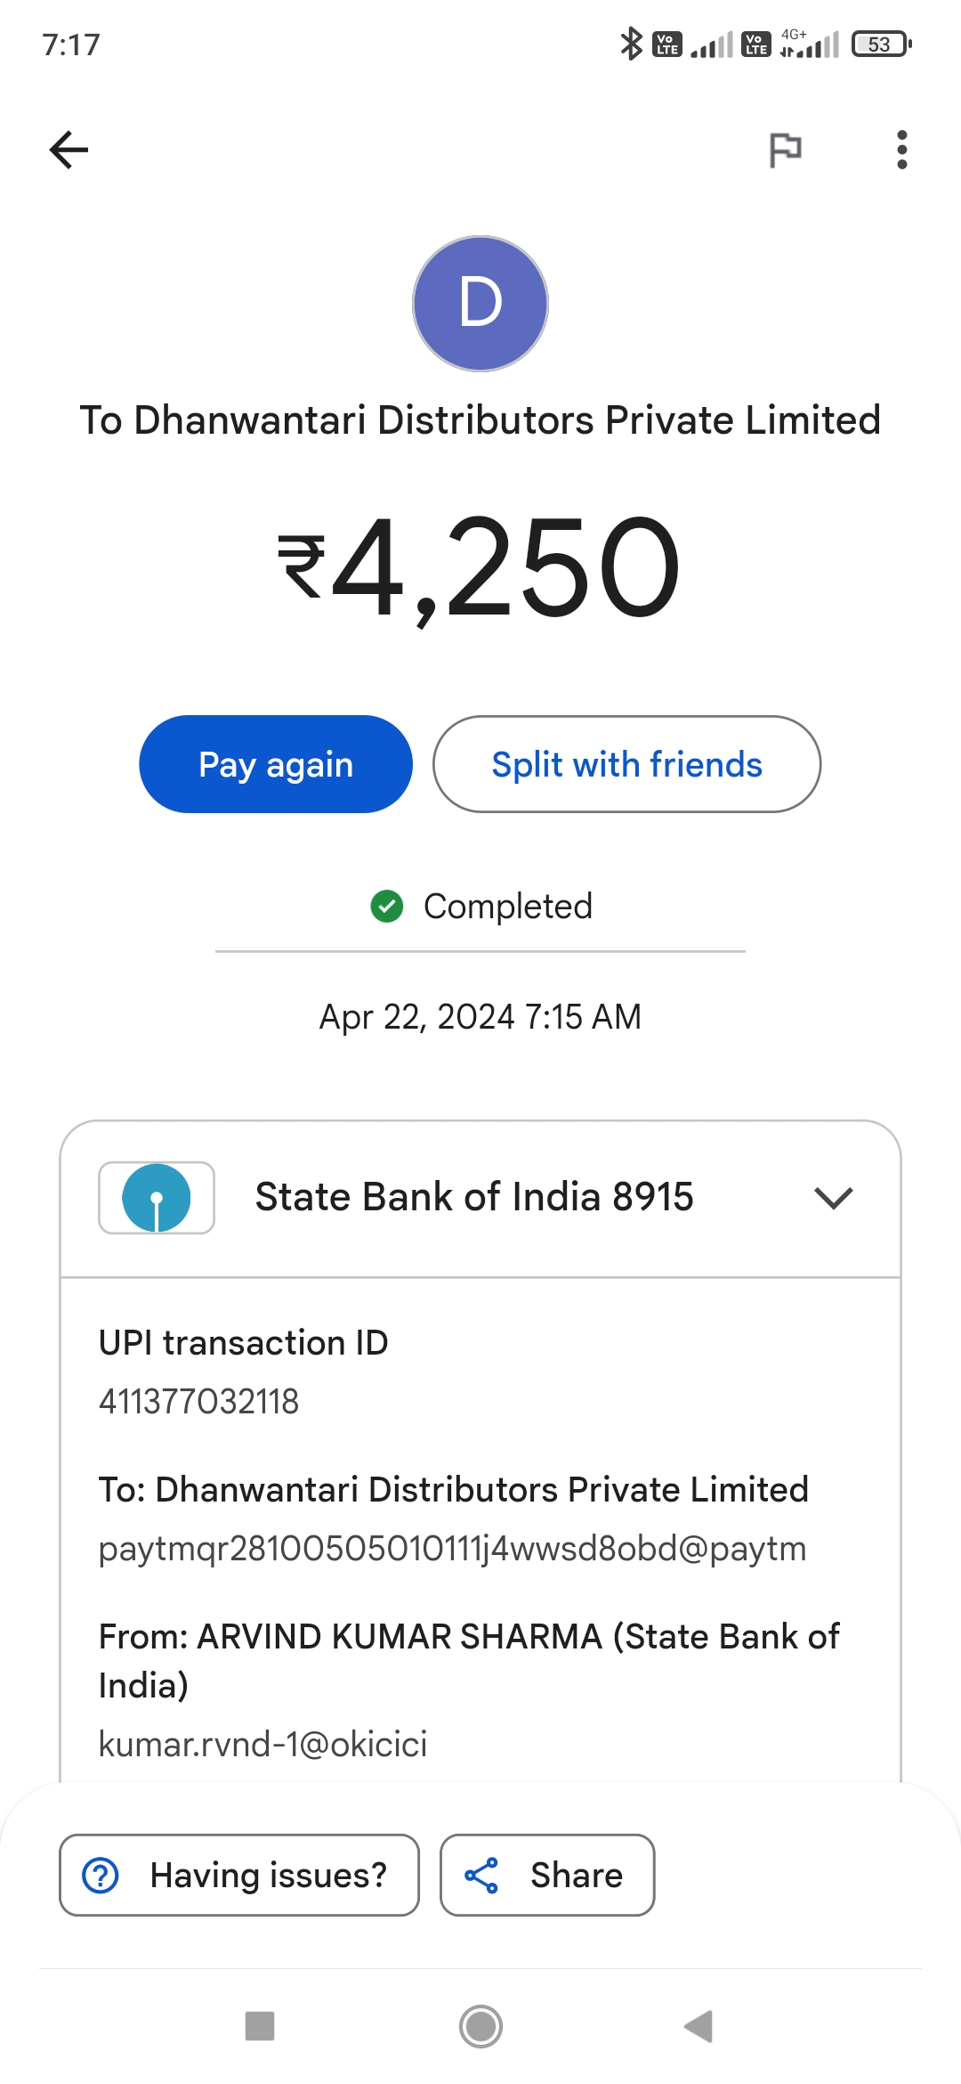
Task: Tap the Pay again button
Action: [x=276, y=764]
